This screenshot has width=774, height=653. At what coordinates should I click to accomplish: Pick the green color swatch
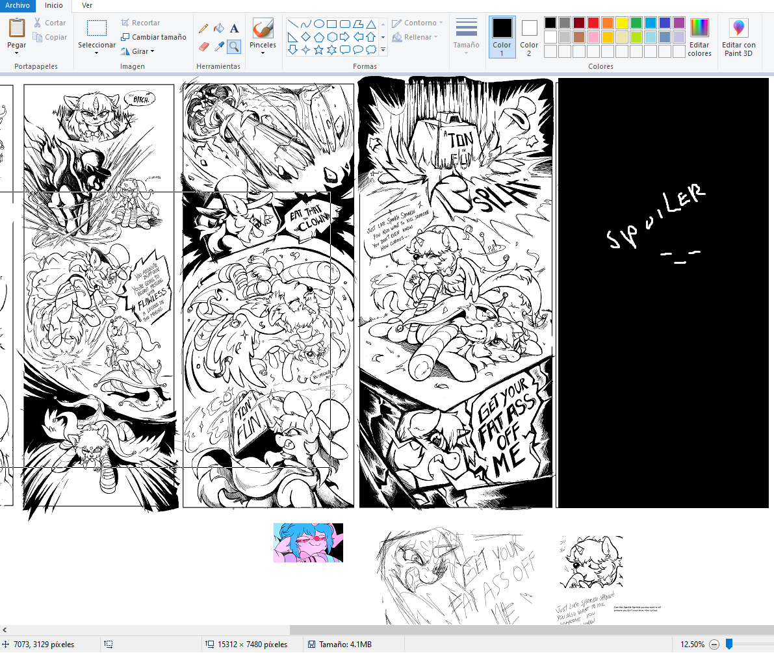(636, 23)
